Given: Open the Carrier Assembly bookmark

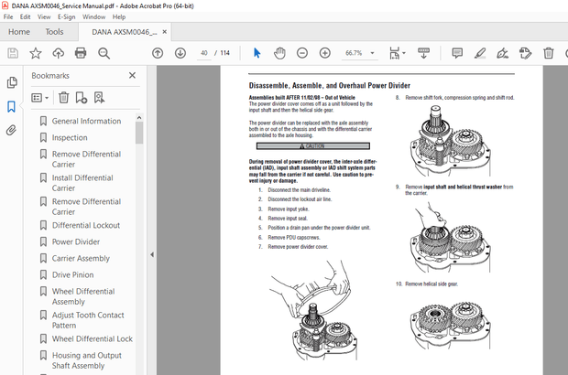Looking at the screenshot, I should coord(81,259).
